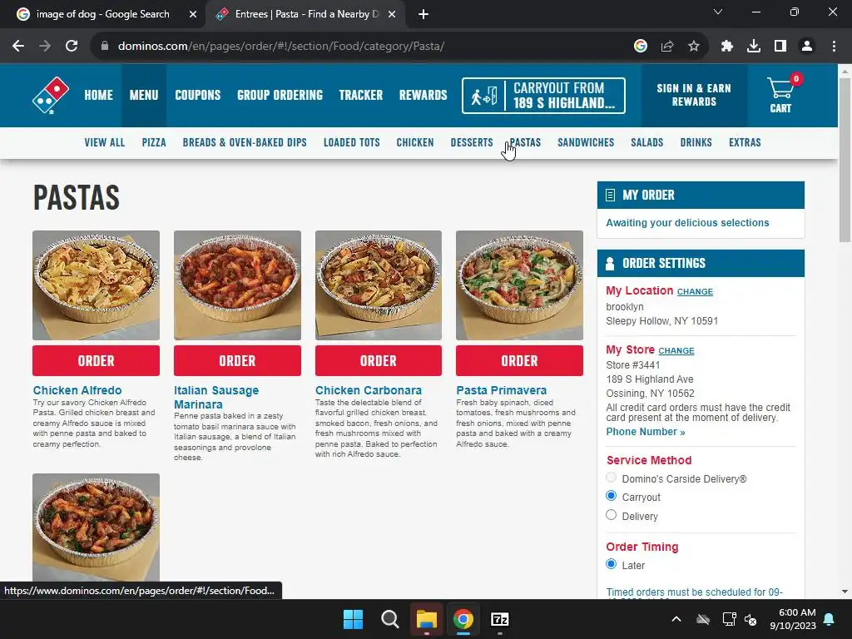Bookmark this page with star icon
Viewport: 852px width, 639px height.
tap(694, 47)
